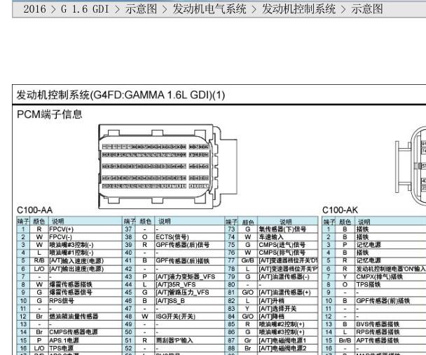Click the 雨刮器'P'输入 cell
This screenshot has width=426, height=355.
pos(190,340)
